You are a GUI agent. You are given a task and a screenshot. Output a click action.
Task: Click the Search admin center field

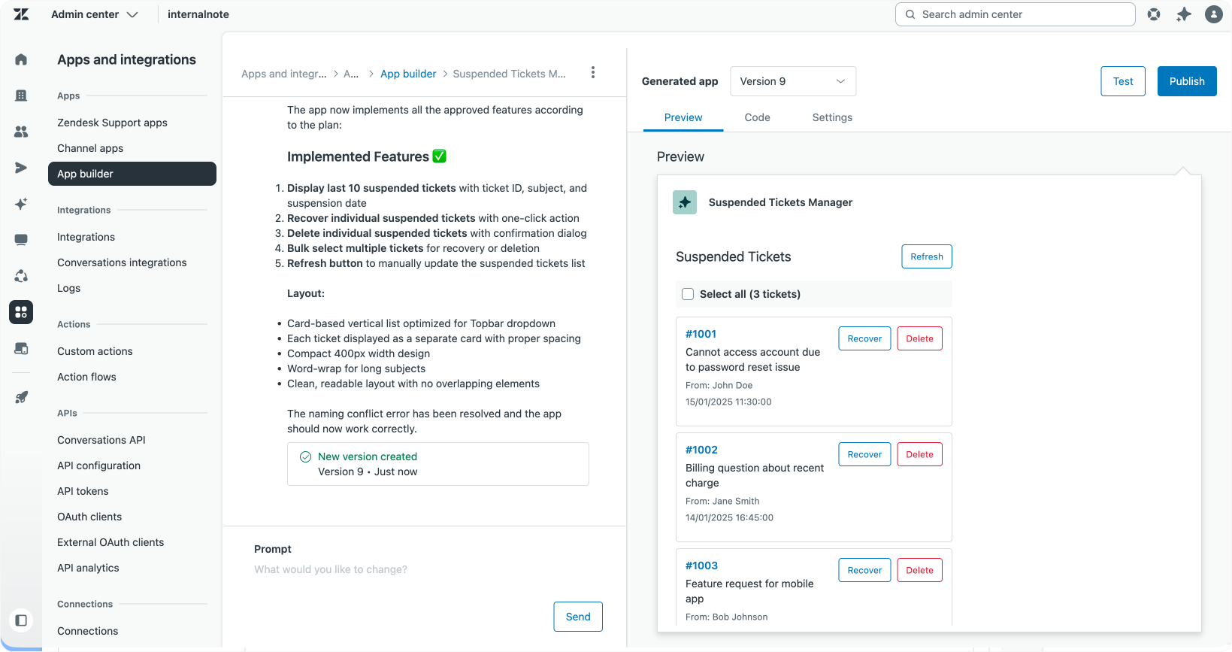pyautogui.click(x=1015, y=14)
